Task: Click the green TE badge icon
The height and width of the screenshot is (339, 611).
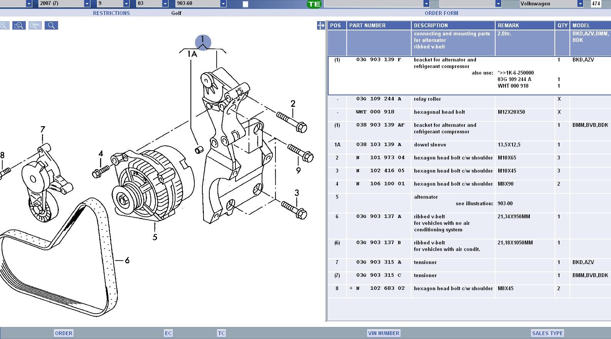Action: tap(314, 4)
